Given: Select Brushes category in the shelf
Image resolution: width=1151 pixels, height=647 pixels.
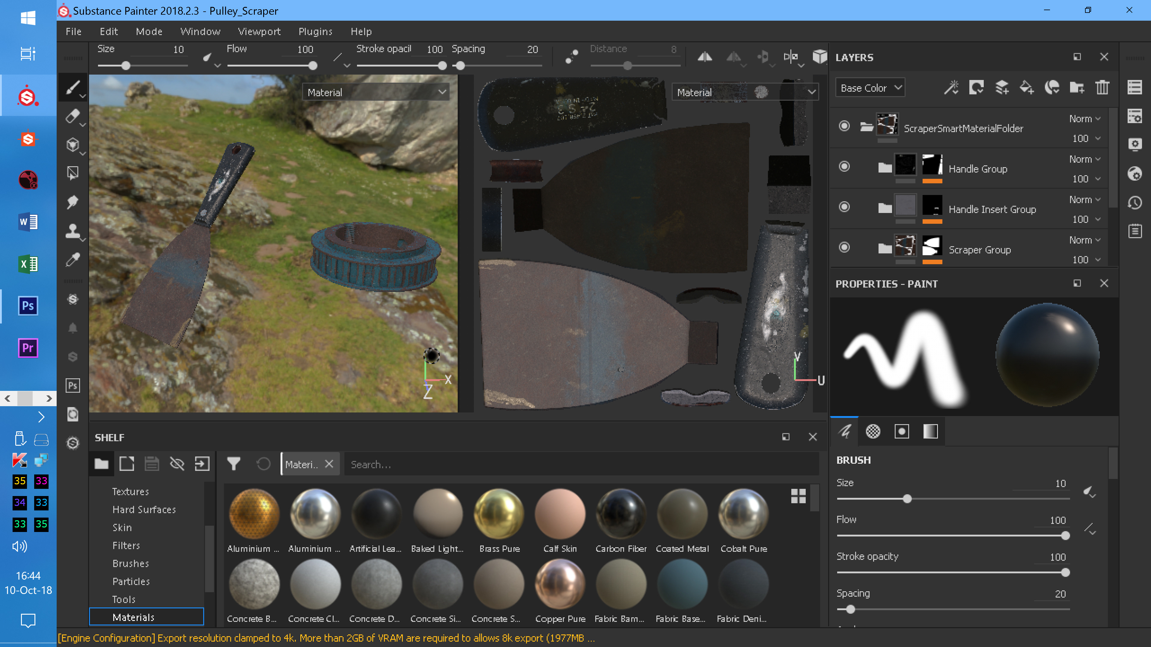Looking at the screenshot, I should 130,563.
